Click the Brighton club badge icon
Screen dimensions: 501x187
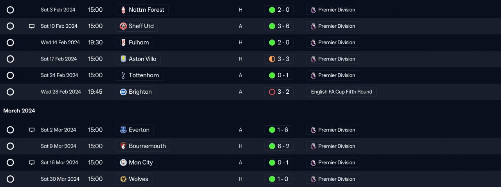tap(123, 92)
